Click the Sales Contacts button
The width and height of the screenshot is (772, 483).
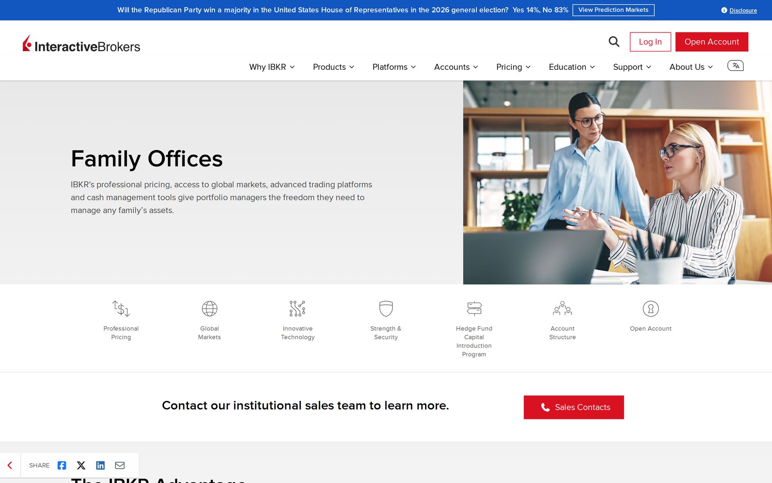tap(574, 407)
